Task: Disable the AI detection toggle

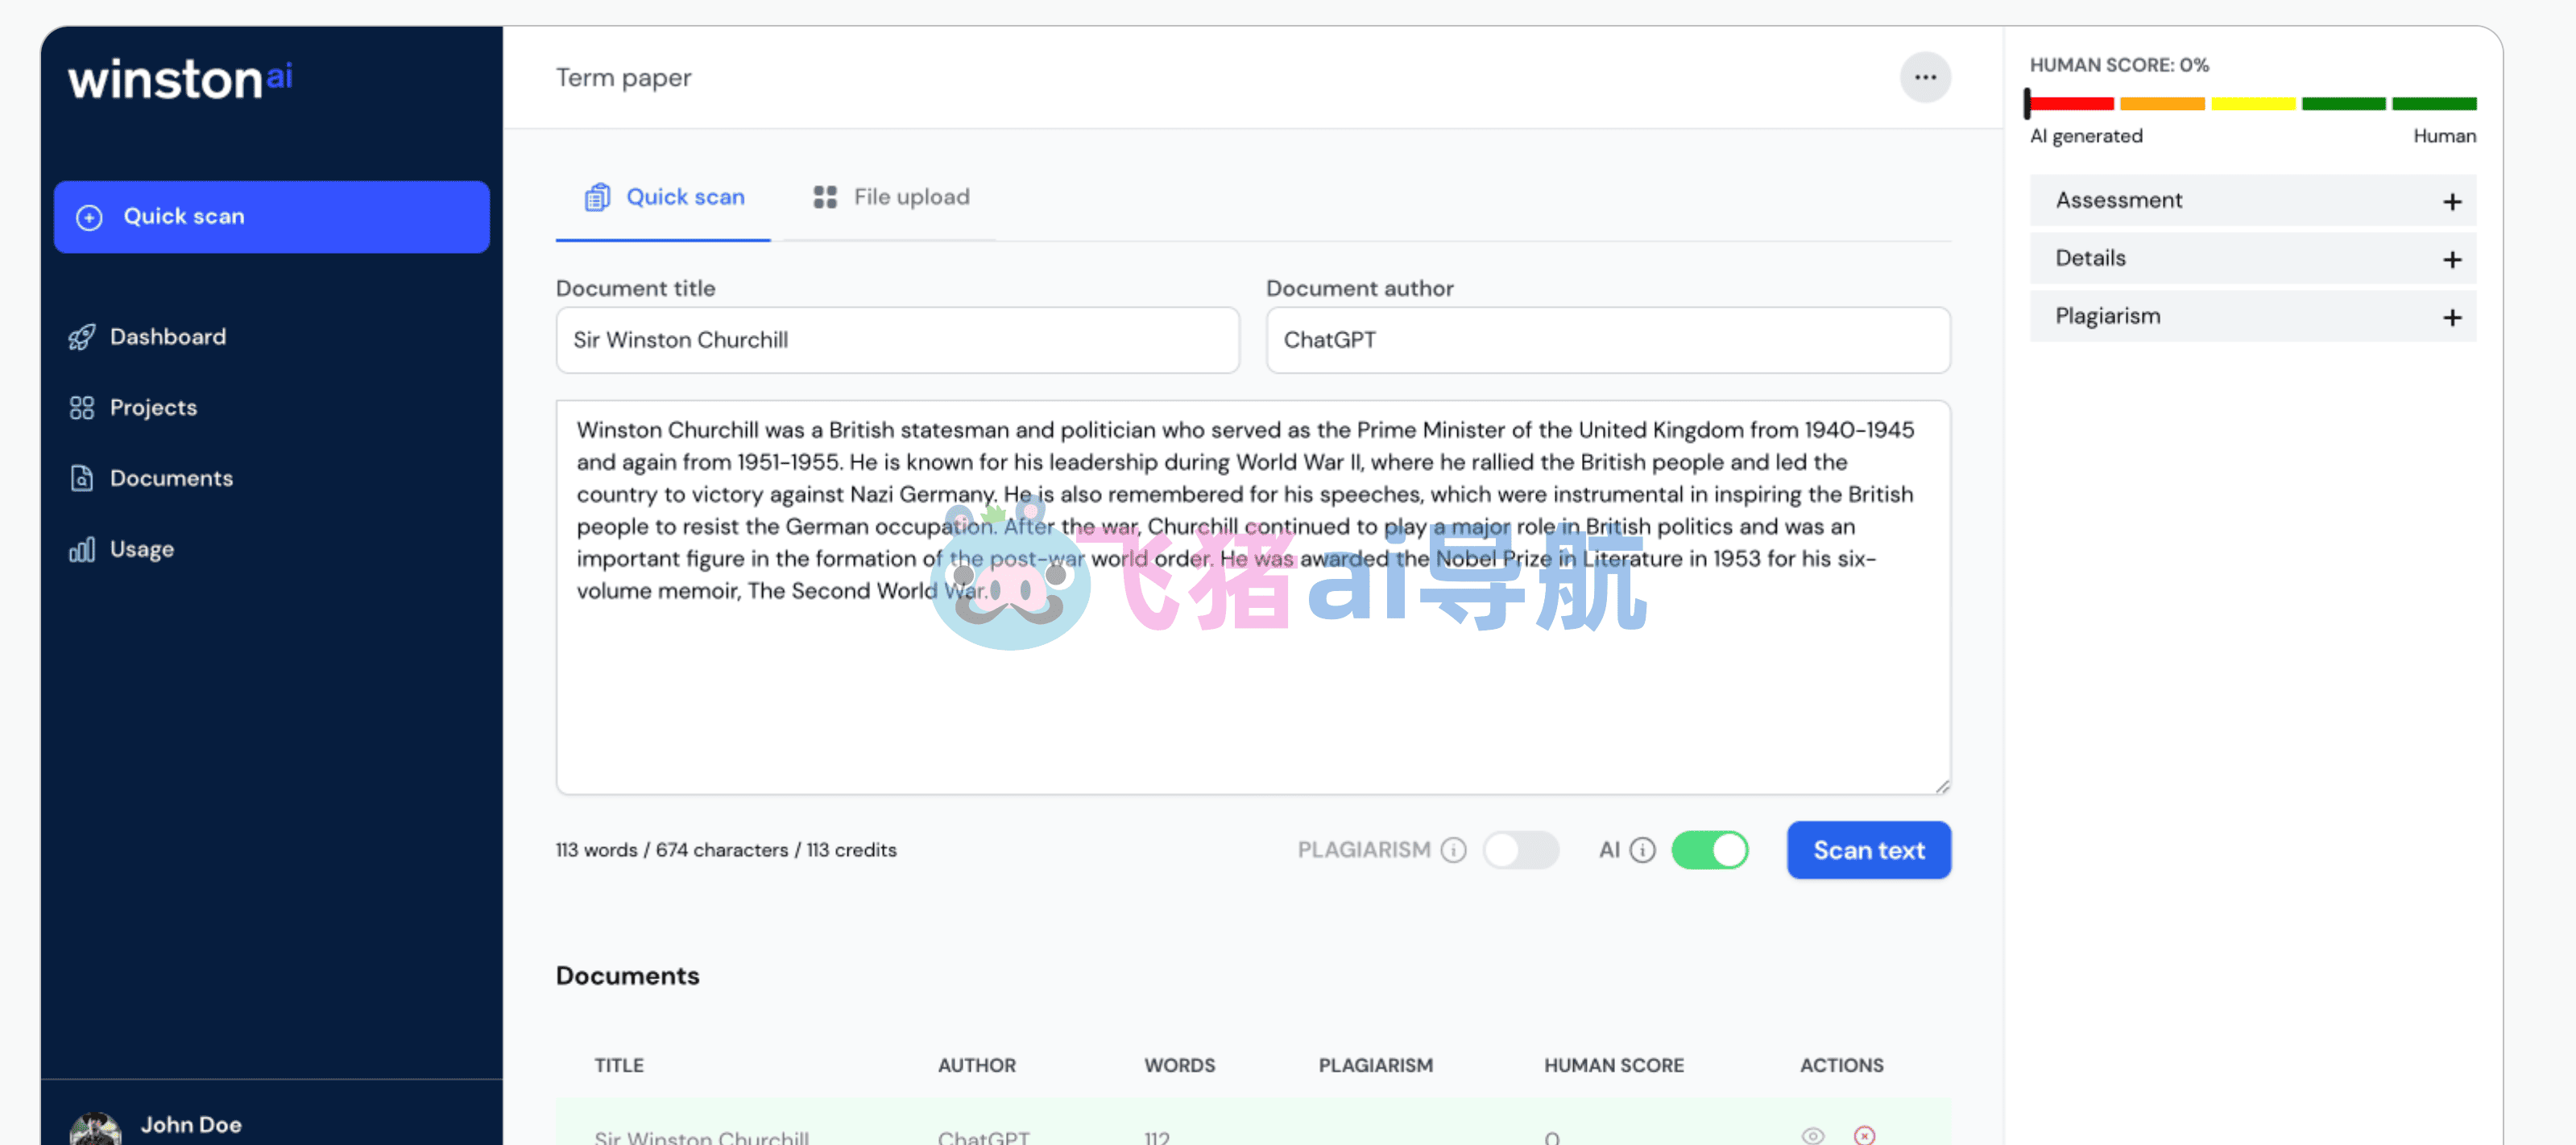Action: point(1709,850)
